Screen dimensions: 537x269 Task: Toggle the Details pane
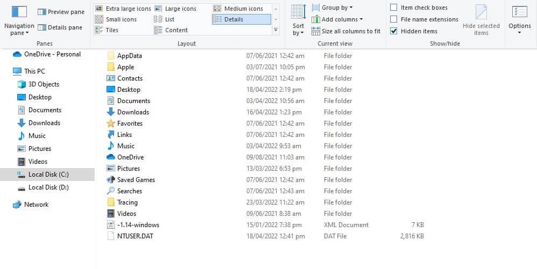(60, 28)
